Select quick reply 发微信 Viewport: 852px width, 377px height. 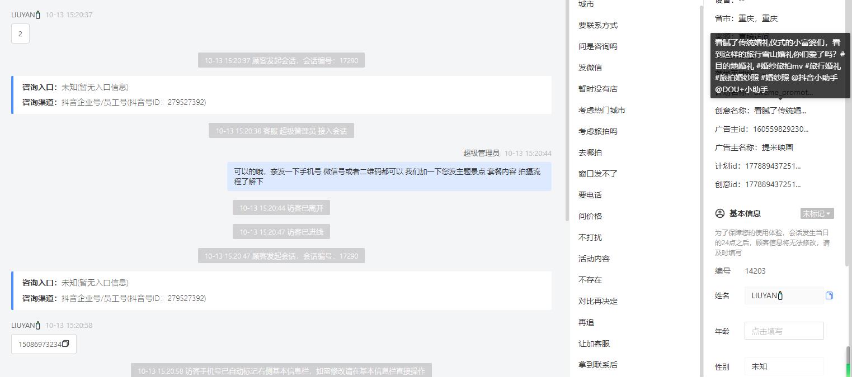(x=590, y=68)
